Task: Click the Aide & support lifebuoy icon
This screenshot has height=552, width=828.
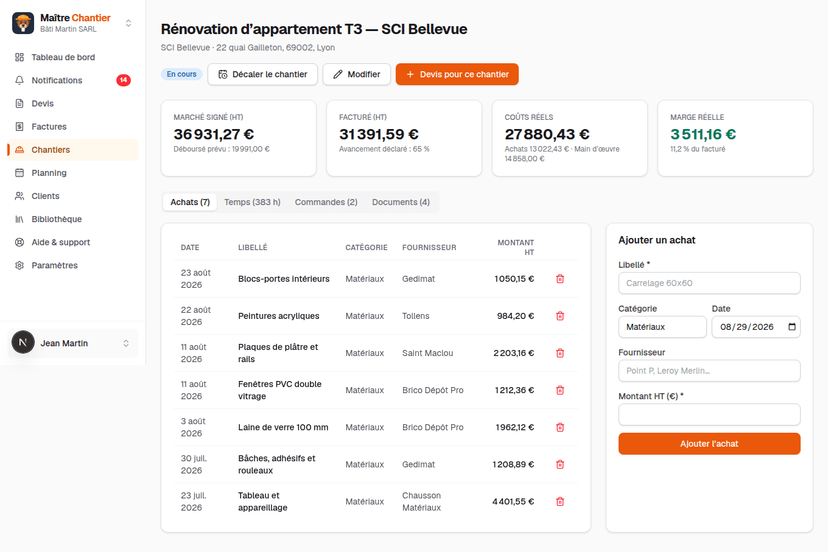Action: (19, 242)
